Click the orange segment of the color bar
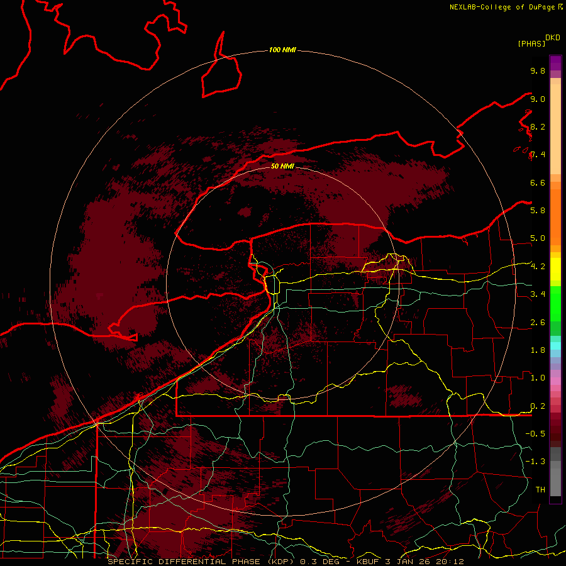Viewport: 566px width, 566px height. pos(555,216)
